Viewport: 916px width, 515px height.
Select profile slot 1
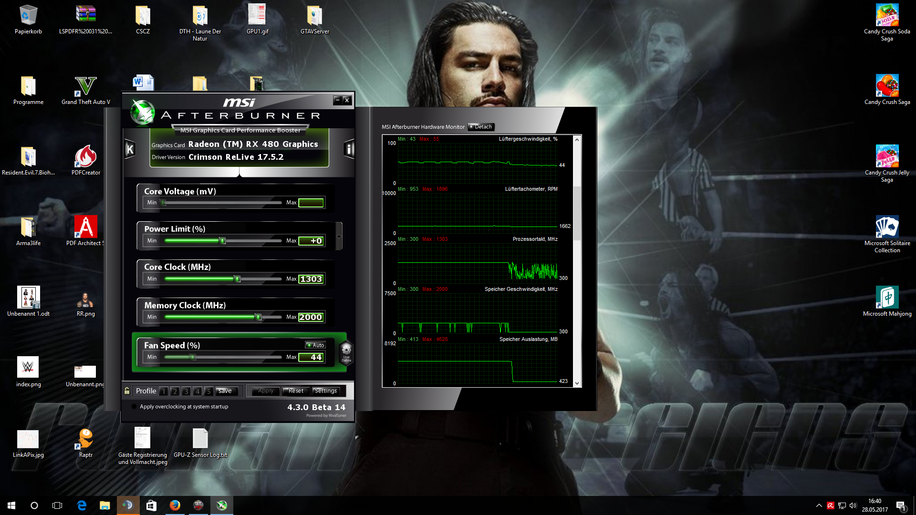point(164,391)
